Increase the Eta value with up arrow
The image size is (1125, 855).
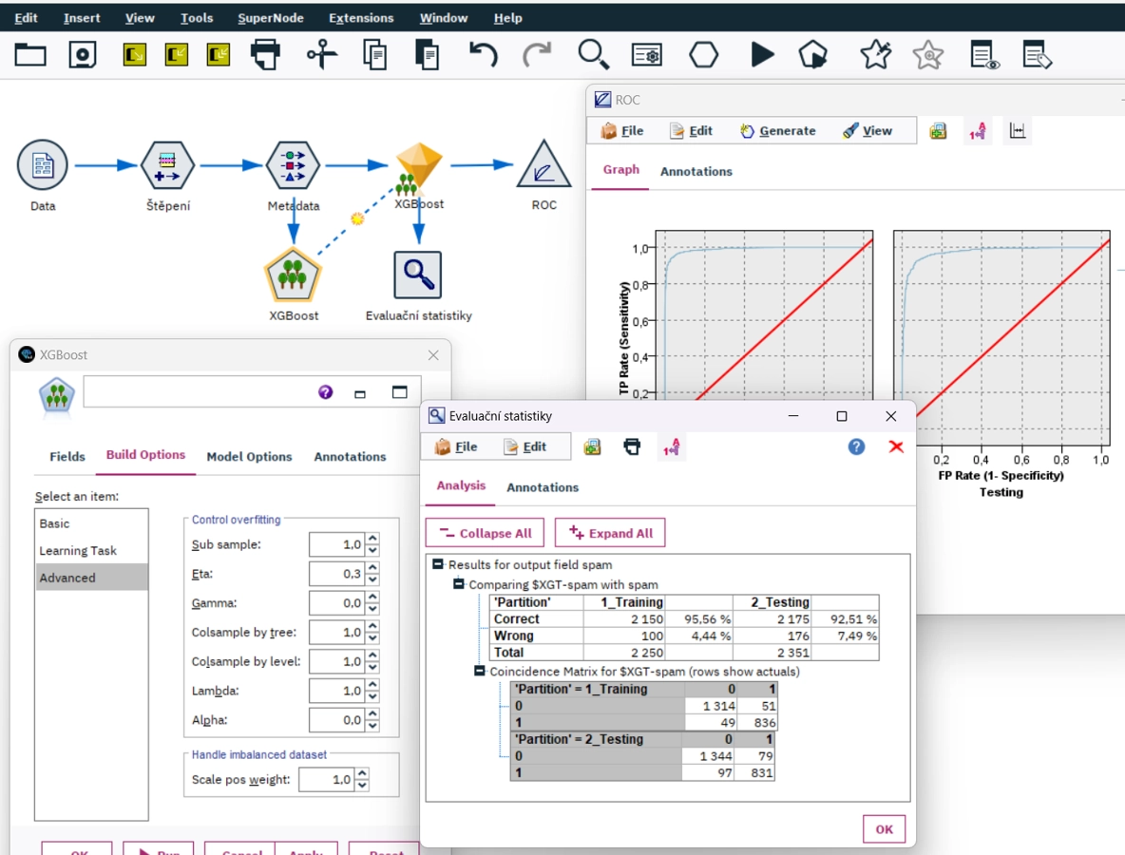tap(372, 568)
